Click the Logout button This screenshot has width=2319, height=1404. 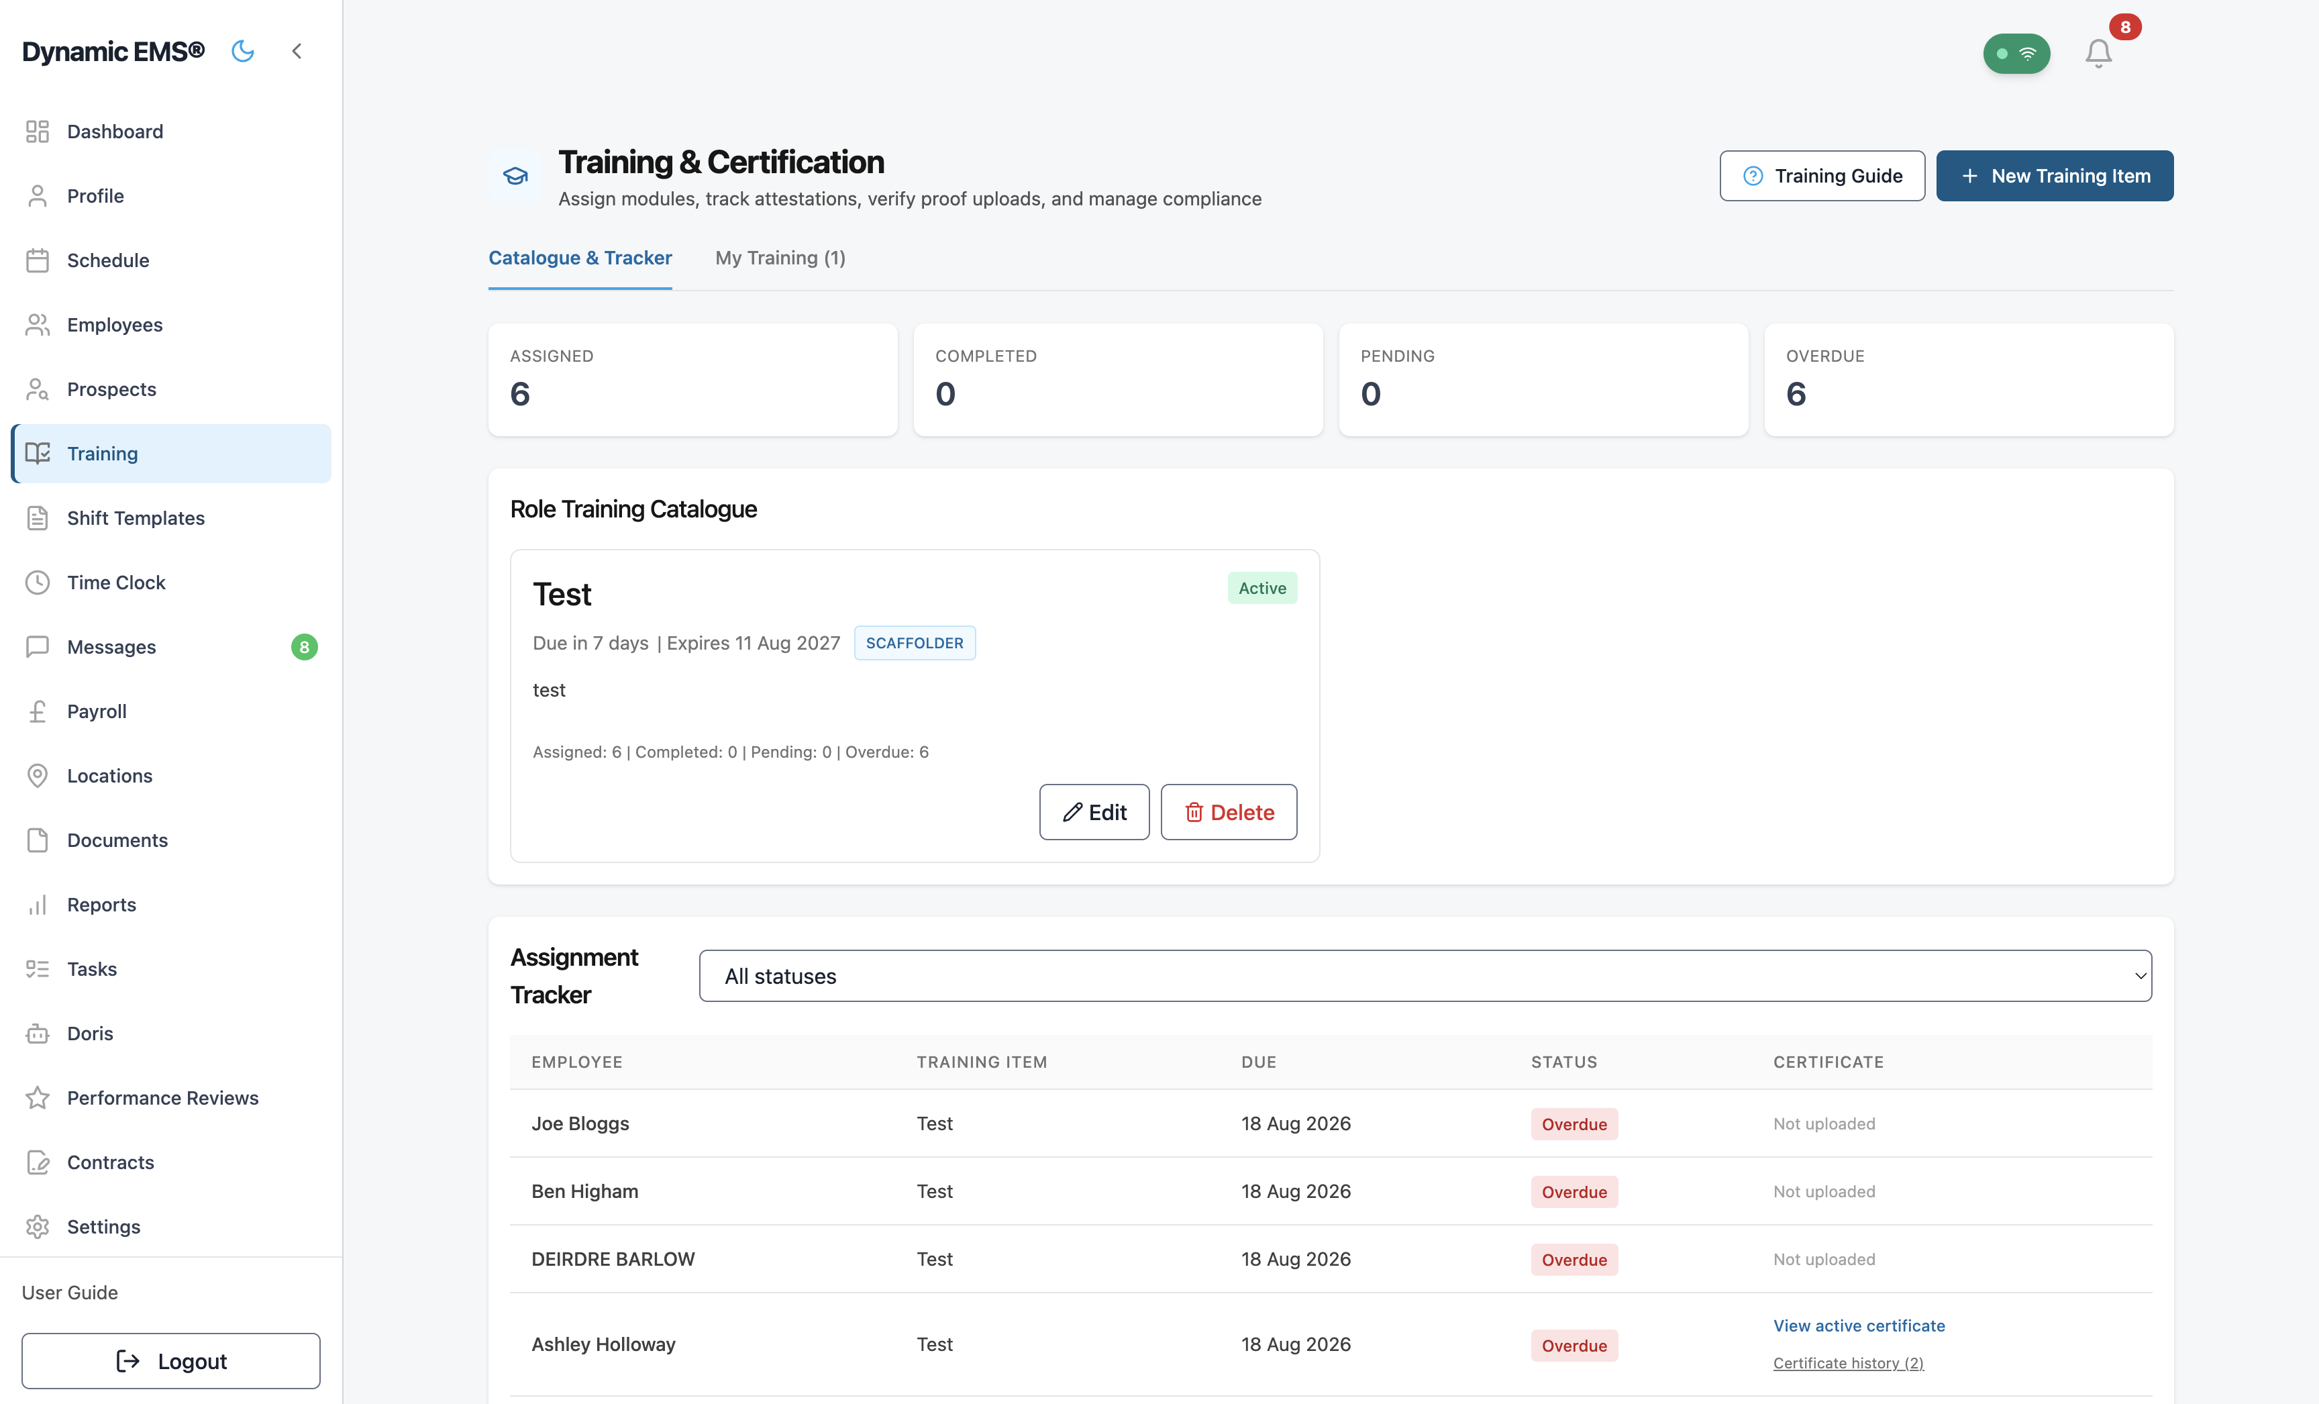point(170,1361)
